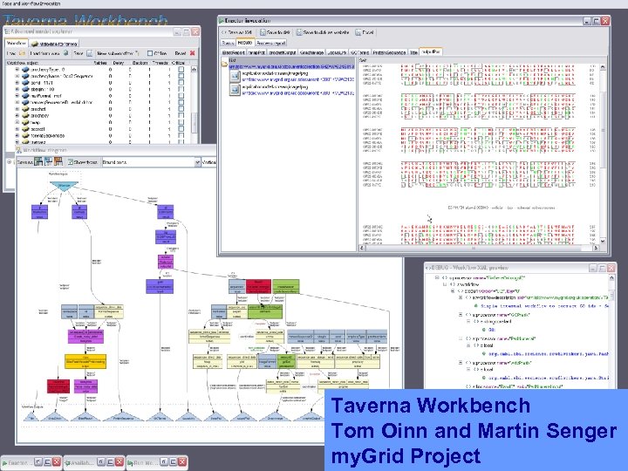Toggle Critical checkbox for first explorer row
Screen dimensions: 628x471
point(181,69)
